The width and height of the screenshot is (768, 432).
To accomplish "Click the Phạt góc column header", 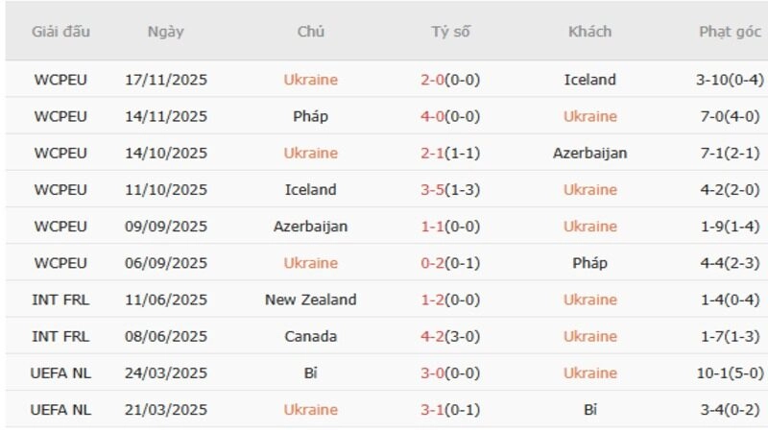I will tap(729, 32).
